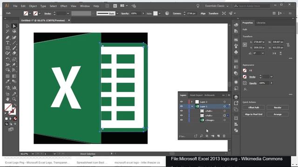The height and width of the screenshot is (167, 298).
Task: Select the Pen tool
Action: pos(7,37)
